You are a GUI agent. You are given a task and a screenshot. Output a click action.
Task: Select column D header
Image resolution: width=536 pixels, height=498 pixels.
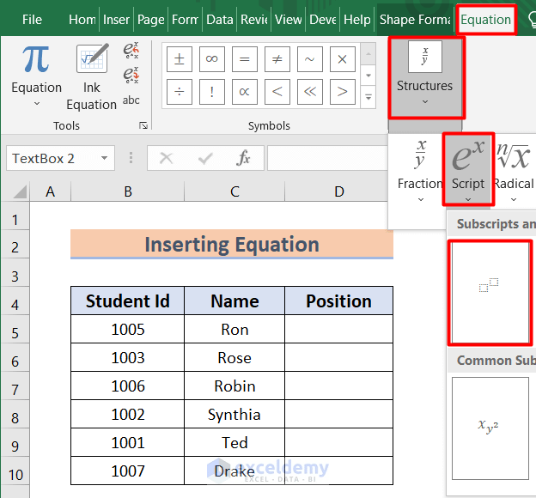339,191
